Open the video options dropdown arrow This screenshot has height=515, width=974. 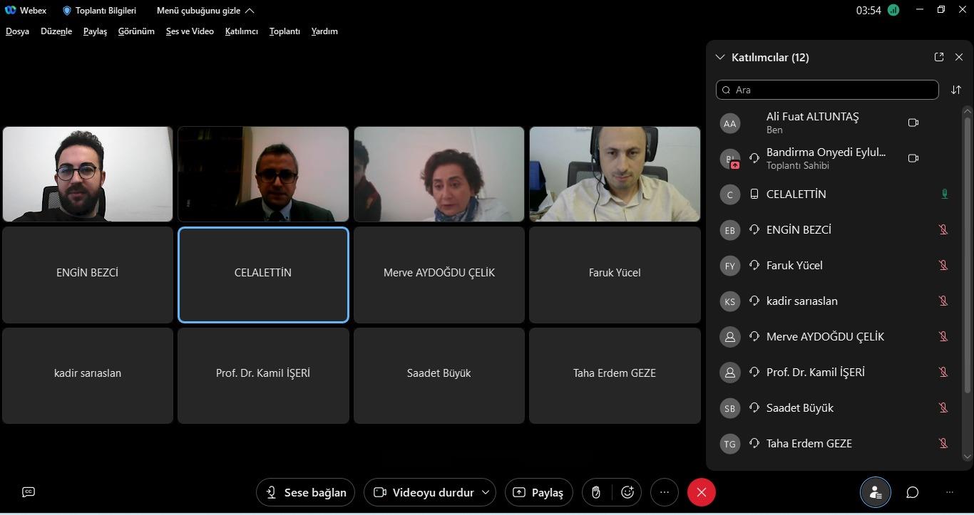(x=486, y=492)
